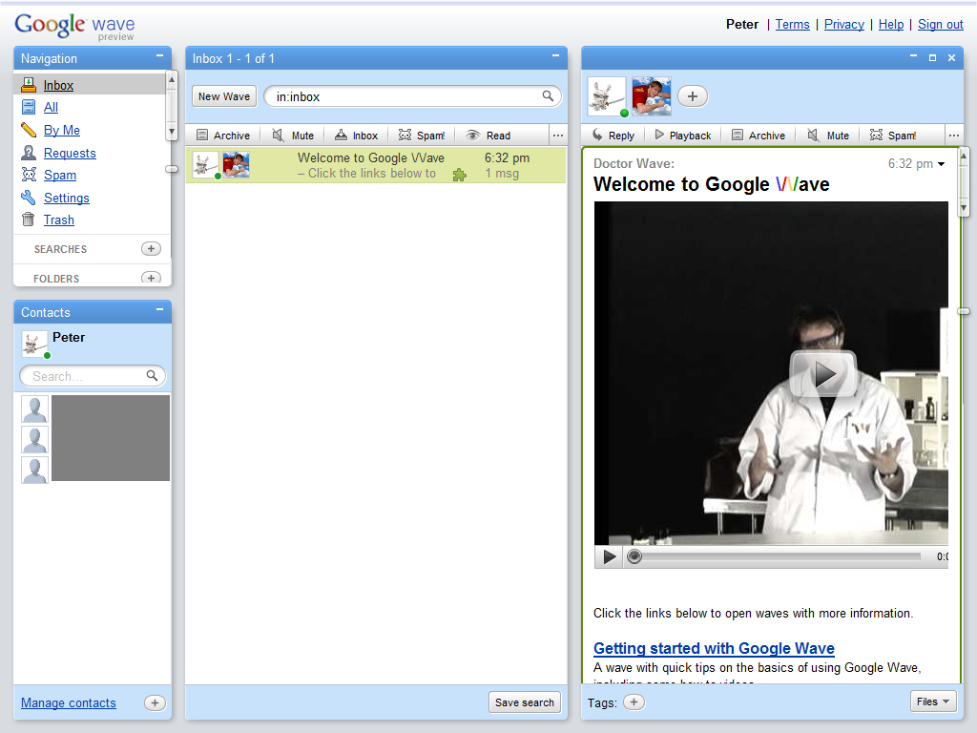
Task: Mark the wave as Read
Action: tap(488, 136)
